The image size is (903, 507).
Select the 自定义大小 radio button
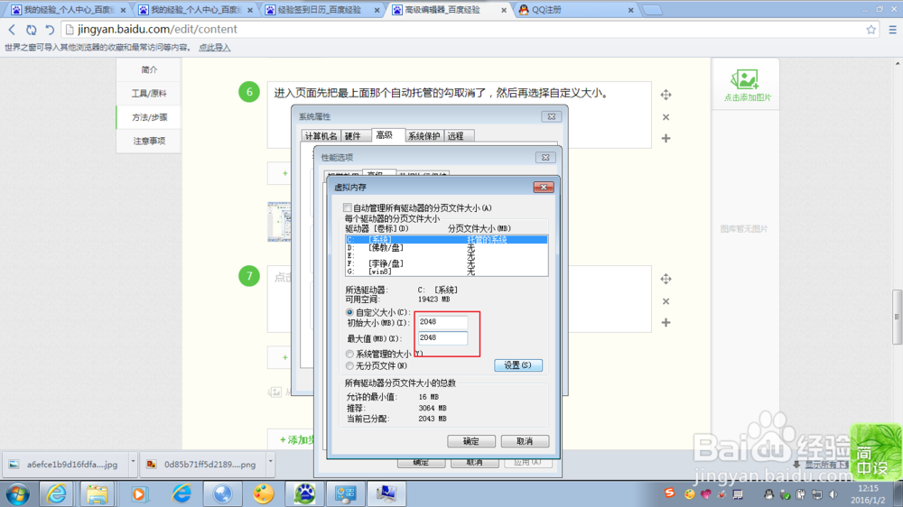349,312
